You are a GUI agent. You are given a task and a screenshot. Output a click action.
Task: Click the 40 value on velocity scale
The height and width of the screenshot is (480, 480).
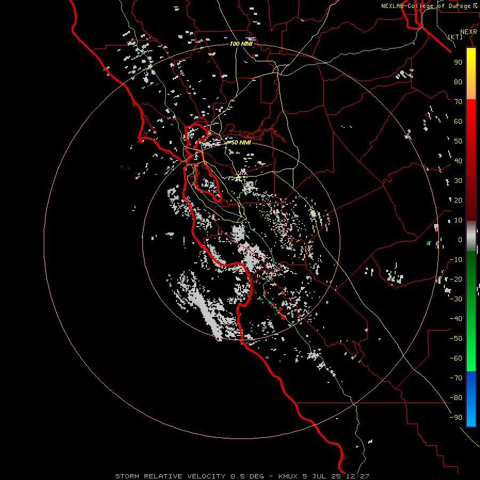pos(458,161)
